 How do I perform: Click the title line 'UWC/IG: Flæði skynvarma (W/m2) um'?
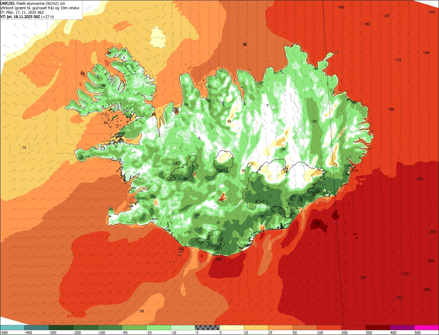click(x=33, y=3)
